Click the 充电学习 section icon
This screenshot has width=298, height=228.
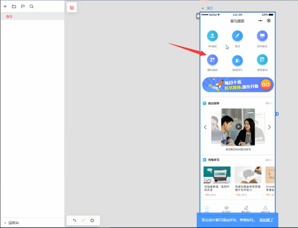pos(204,160)
